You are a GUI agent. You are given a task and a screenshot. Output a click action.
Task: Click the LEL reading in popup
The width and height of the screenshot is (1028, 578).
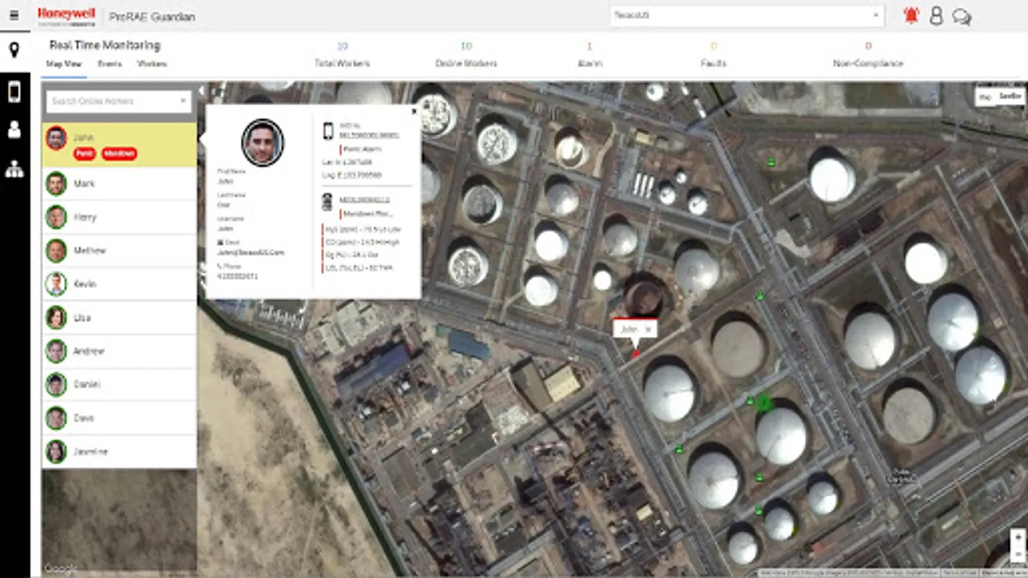[x=359, y=268]
